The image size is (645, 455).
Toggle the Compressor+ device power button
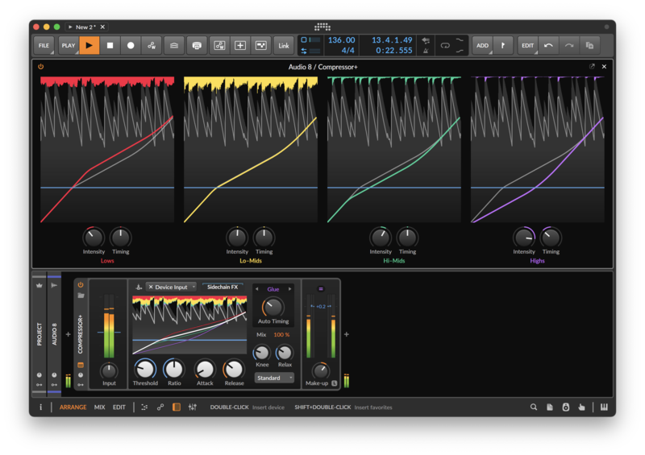tap(81, 284)
